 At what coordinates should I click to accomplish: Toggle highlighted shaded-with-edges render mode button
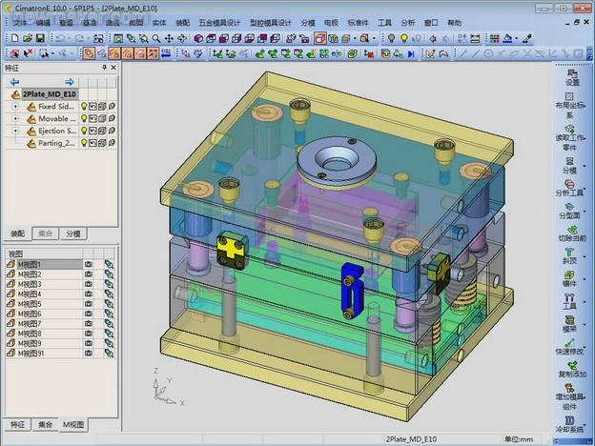coord(319,38)
